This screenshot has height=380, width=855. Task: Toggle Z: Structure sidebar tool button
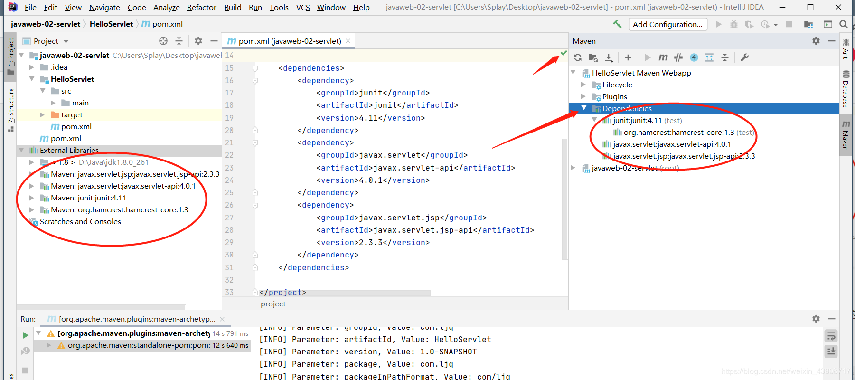click(x=10, y=109)
